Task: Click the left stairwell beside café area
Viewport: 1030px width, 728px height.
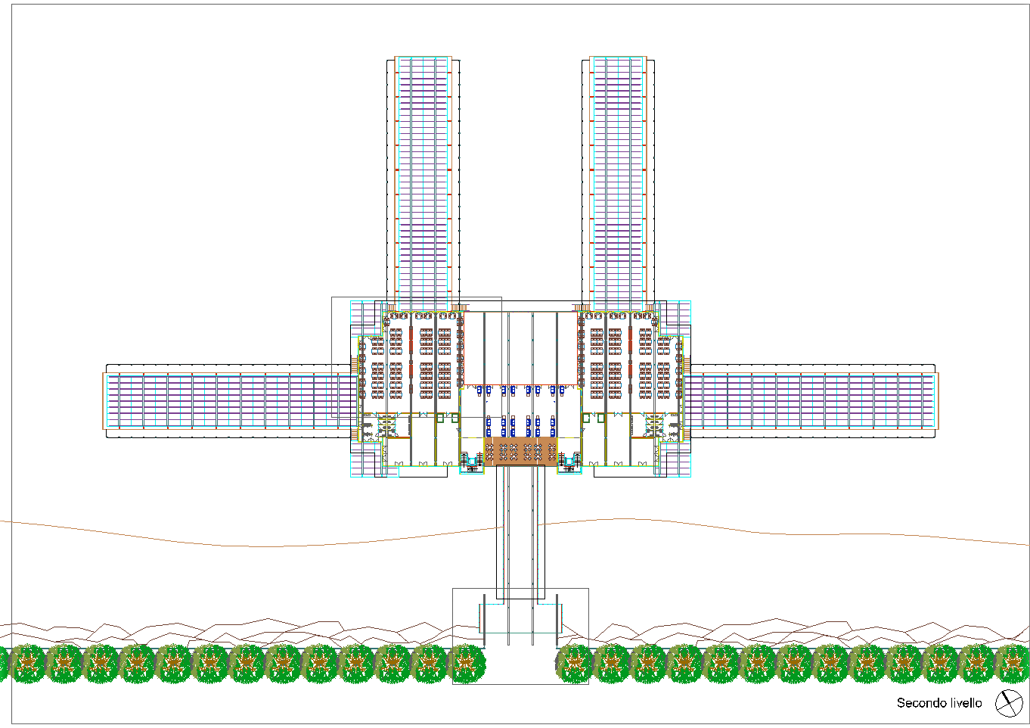Action: click(x=472, y=462)
